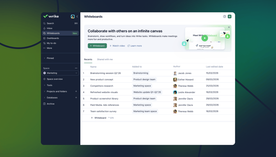This screenshot has width=276, height=157.
Task: Click the date 25/03/2026
Action: click(212, 86)
